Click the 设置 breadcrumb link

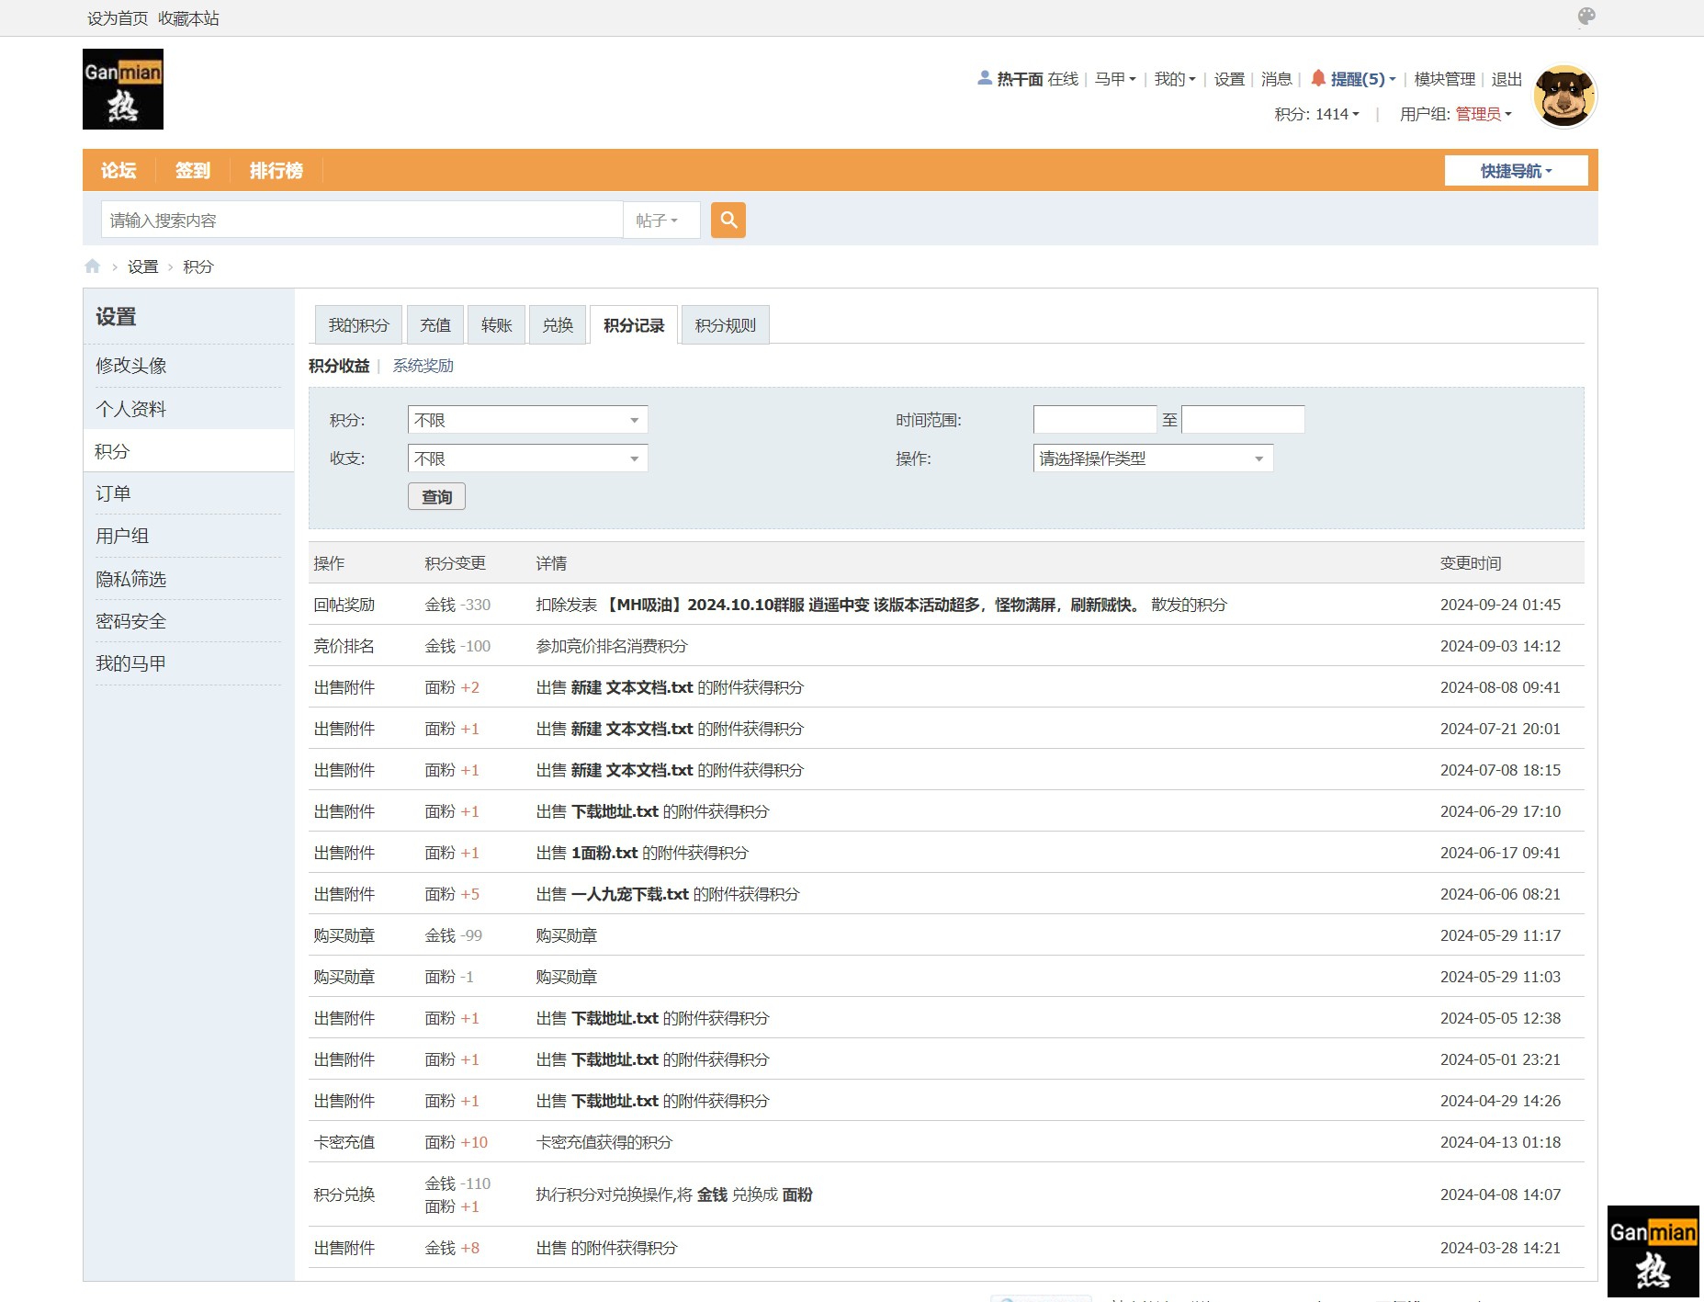[x=142, y=266]
